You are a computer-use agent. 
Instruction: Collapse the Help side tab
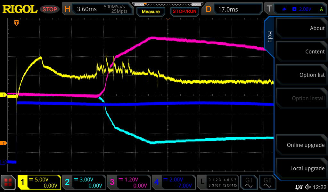270,36
